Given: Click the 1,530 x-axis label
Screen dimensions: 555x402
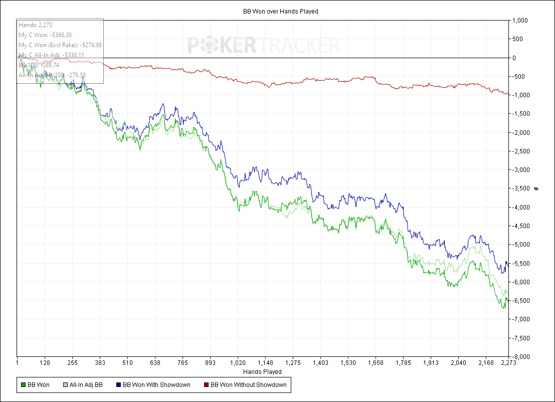Looking at the screenshot, I should [x=348, y=363].
